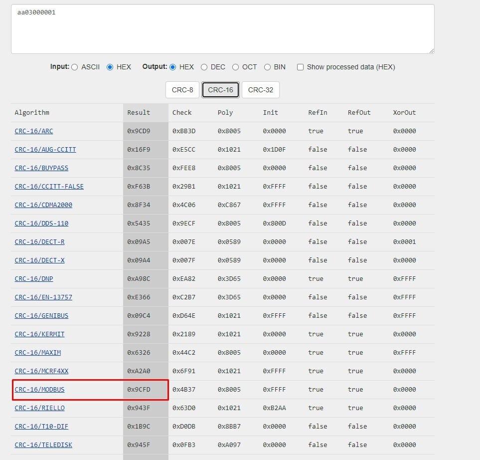Enable Show processed data (HEX) checkbox

tap(300, 67)
